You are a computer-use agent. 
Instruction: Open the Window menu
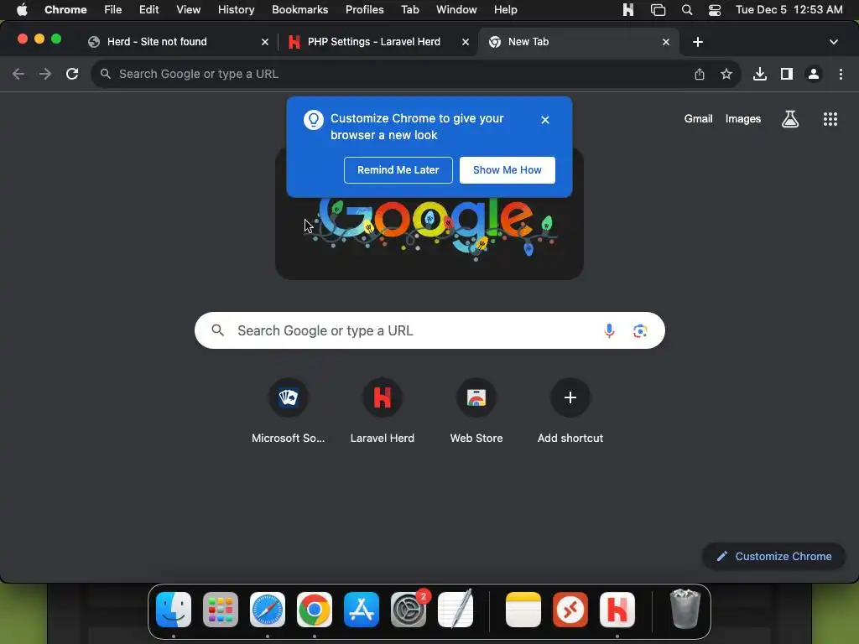[457, 10]
